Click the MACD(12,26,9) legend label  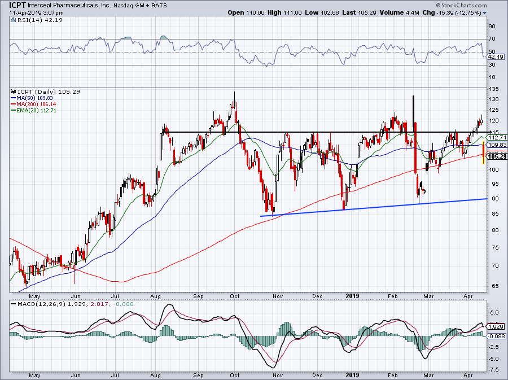click(41, 304)
